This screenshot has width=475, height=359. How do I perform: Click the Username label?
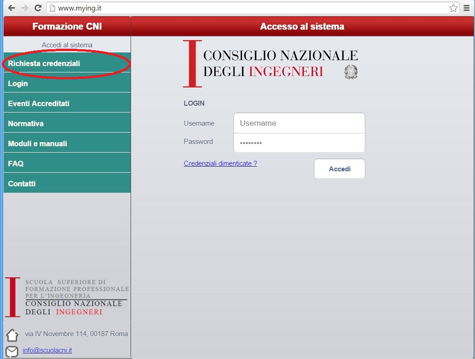coord(199,123)
